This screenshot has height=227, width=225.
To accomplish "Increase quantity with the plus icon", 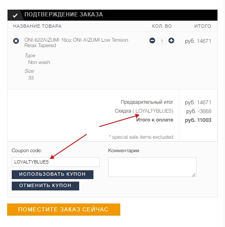I will (x=171, y=40).
